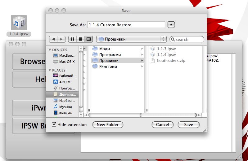Click the New Folder button
The width and height of the screenshot is (248, 161).
coord(108,124)
